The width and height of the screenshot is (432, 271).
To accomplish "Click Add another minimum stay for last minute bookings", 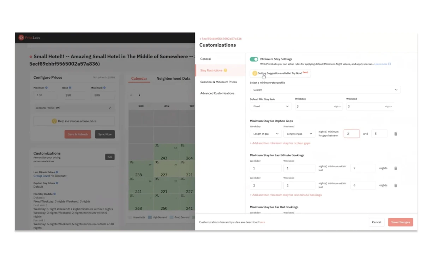I will (x=286, y=195).
